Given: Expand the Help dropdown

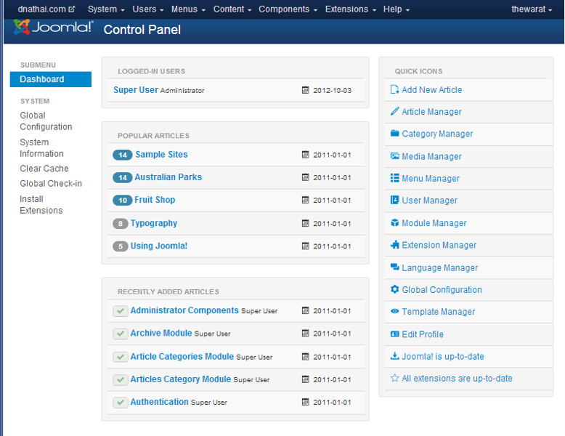Looking at the screenshot, I should pyautogui.click(x=396, y=9).
